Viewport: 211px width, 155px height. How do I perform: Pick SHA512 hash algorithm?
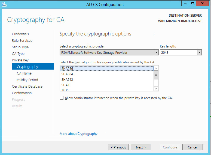(67, 80)
